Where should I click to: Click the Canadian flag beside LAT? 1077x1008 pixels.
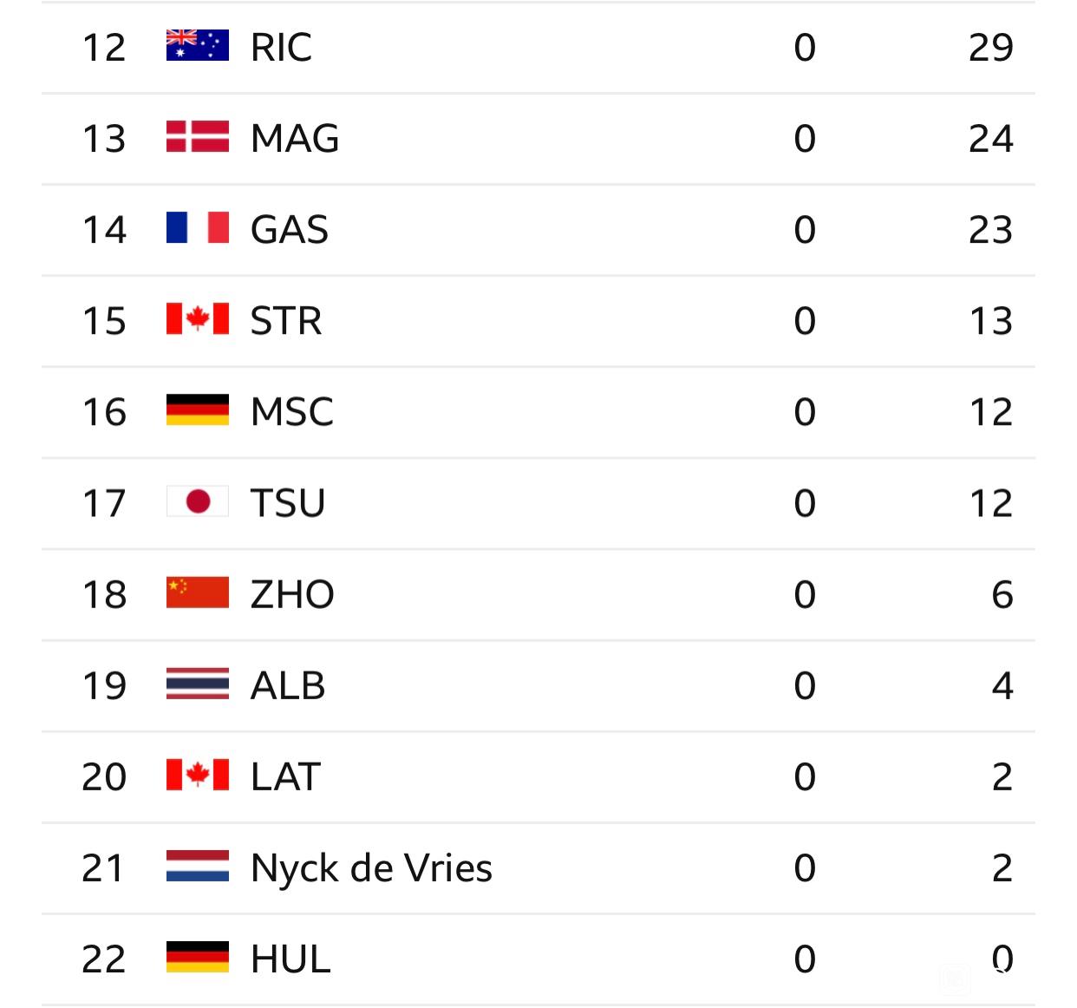pyautogui.click(x=198, y=775)
